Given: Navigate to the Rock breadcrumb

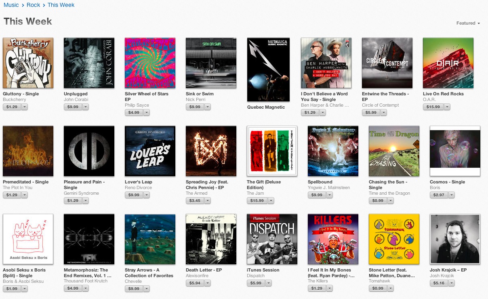Looking at the screenshot, I should [34, 5].
